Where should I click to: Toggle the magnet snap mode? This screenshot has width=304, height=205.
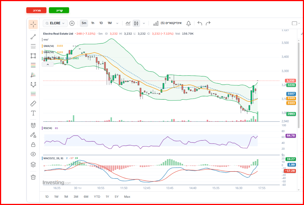33,125
